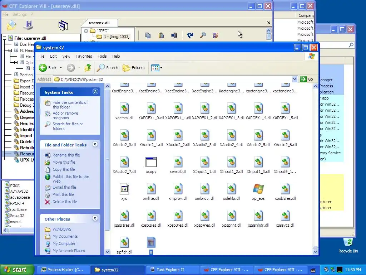The height and width of the screenshot is (275, 366).
Task: Open My Computer from Other Places
Action: click(x=64, y=243)
